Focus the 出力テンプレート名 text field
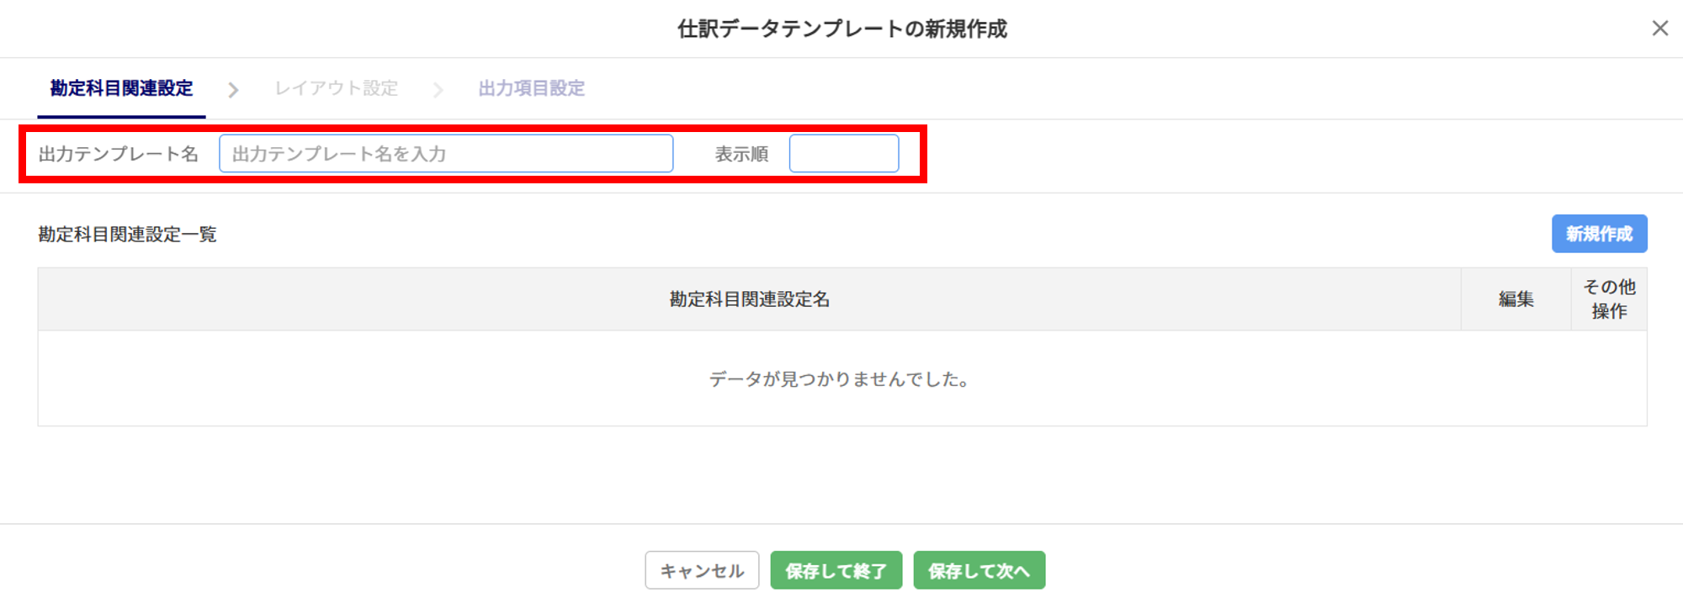1683x608 pixels. (445, 154)
